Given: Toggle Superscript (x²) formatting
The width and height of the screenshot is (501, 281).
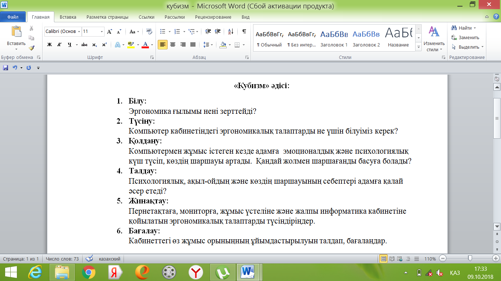Looking at the screenshot, I should click(x=104, y=45).
